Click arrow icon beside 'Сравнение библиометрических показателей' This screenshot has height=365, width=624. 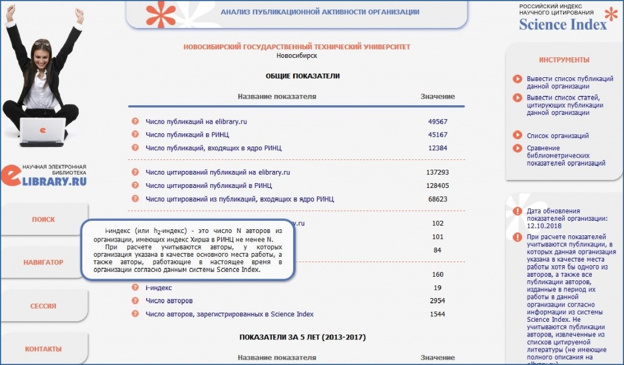[x=517, y=148]
